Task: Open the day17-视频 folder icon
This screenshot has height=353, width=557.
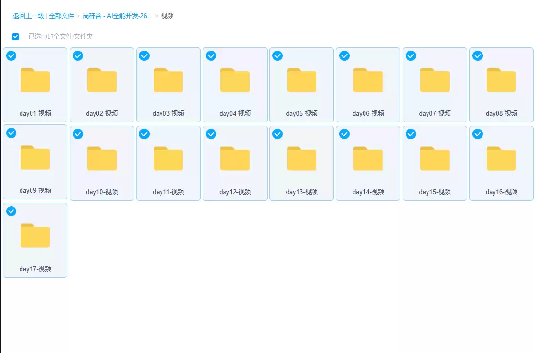Action: point(35,235)
